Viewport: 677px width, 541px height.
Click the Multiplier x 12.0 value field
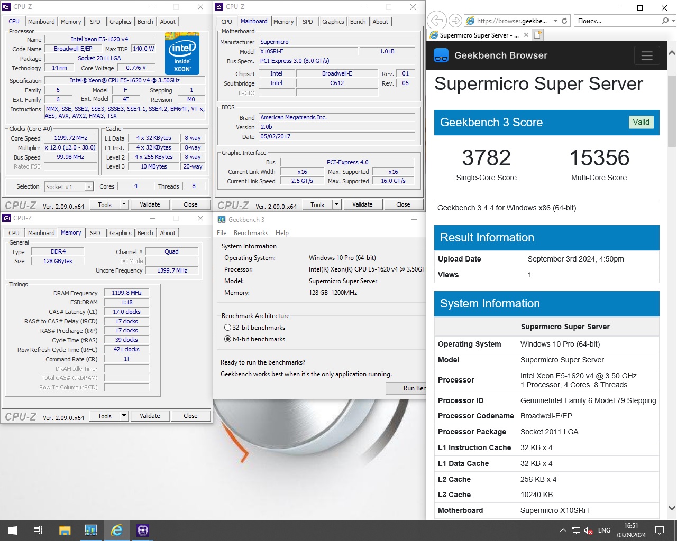pos(70,147)
